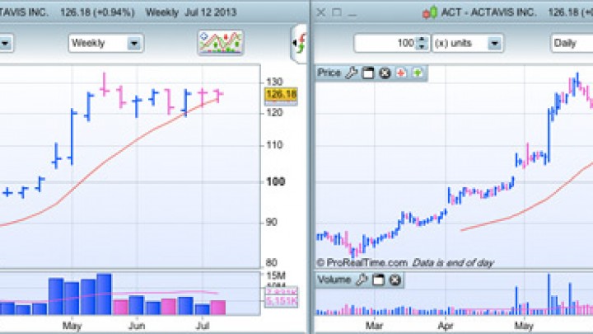Click the bold 100 price axis label
593x334 pixels.
tap(275, 181)
